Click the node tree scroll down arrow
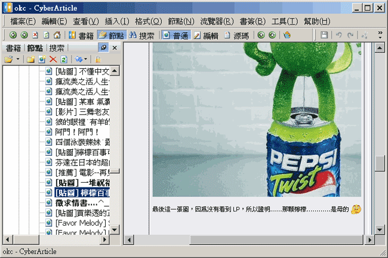388x258 pixels. [x=115, y=229]
